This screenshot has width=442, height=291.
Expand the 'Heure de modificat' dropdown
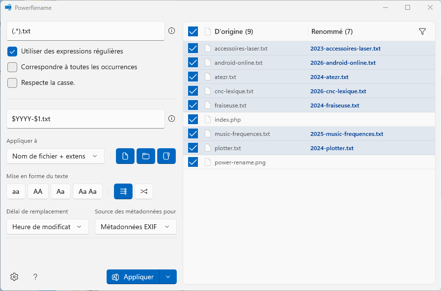(48, 227)
